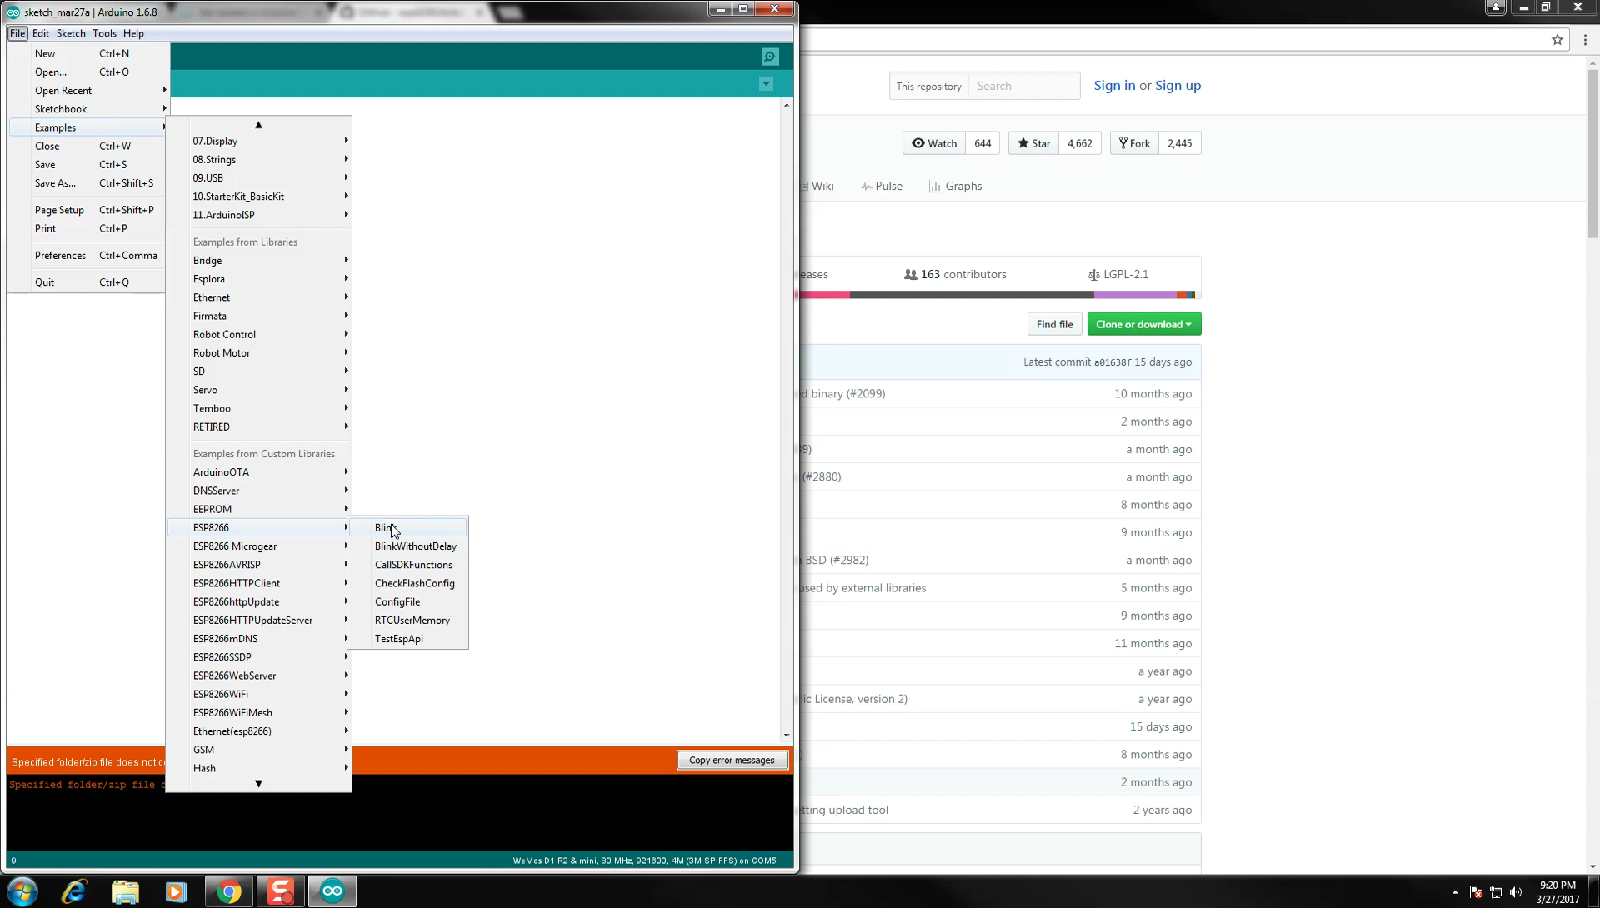The width and height of the screenshot is (1600, 908).
Task: Click the sketch tab dropdown arrow
Action: pyautogui.click(x=766, y=84)
